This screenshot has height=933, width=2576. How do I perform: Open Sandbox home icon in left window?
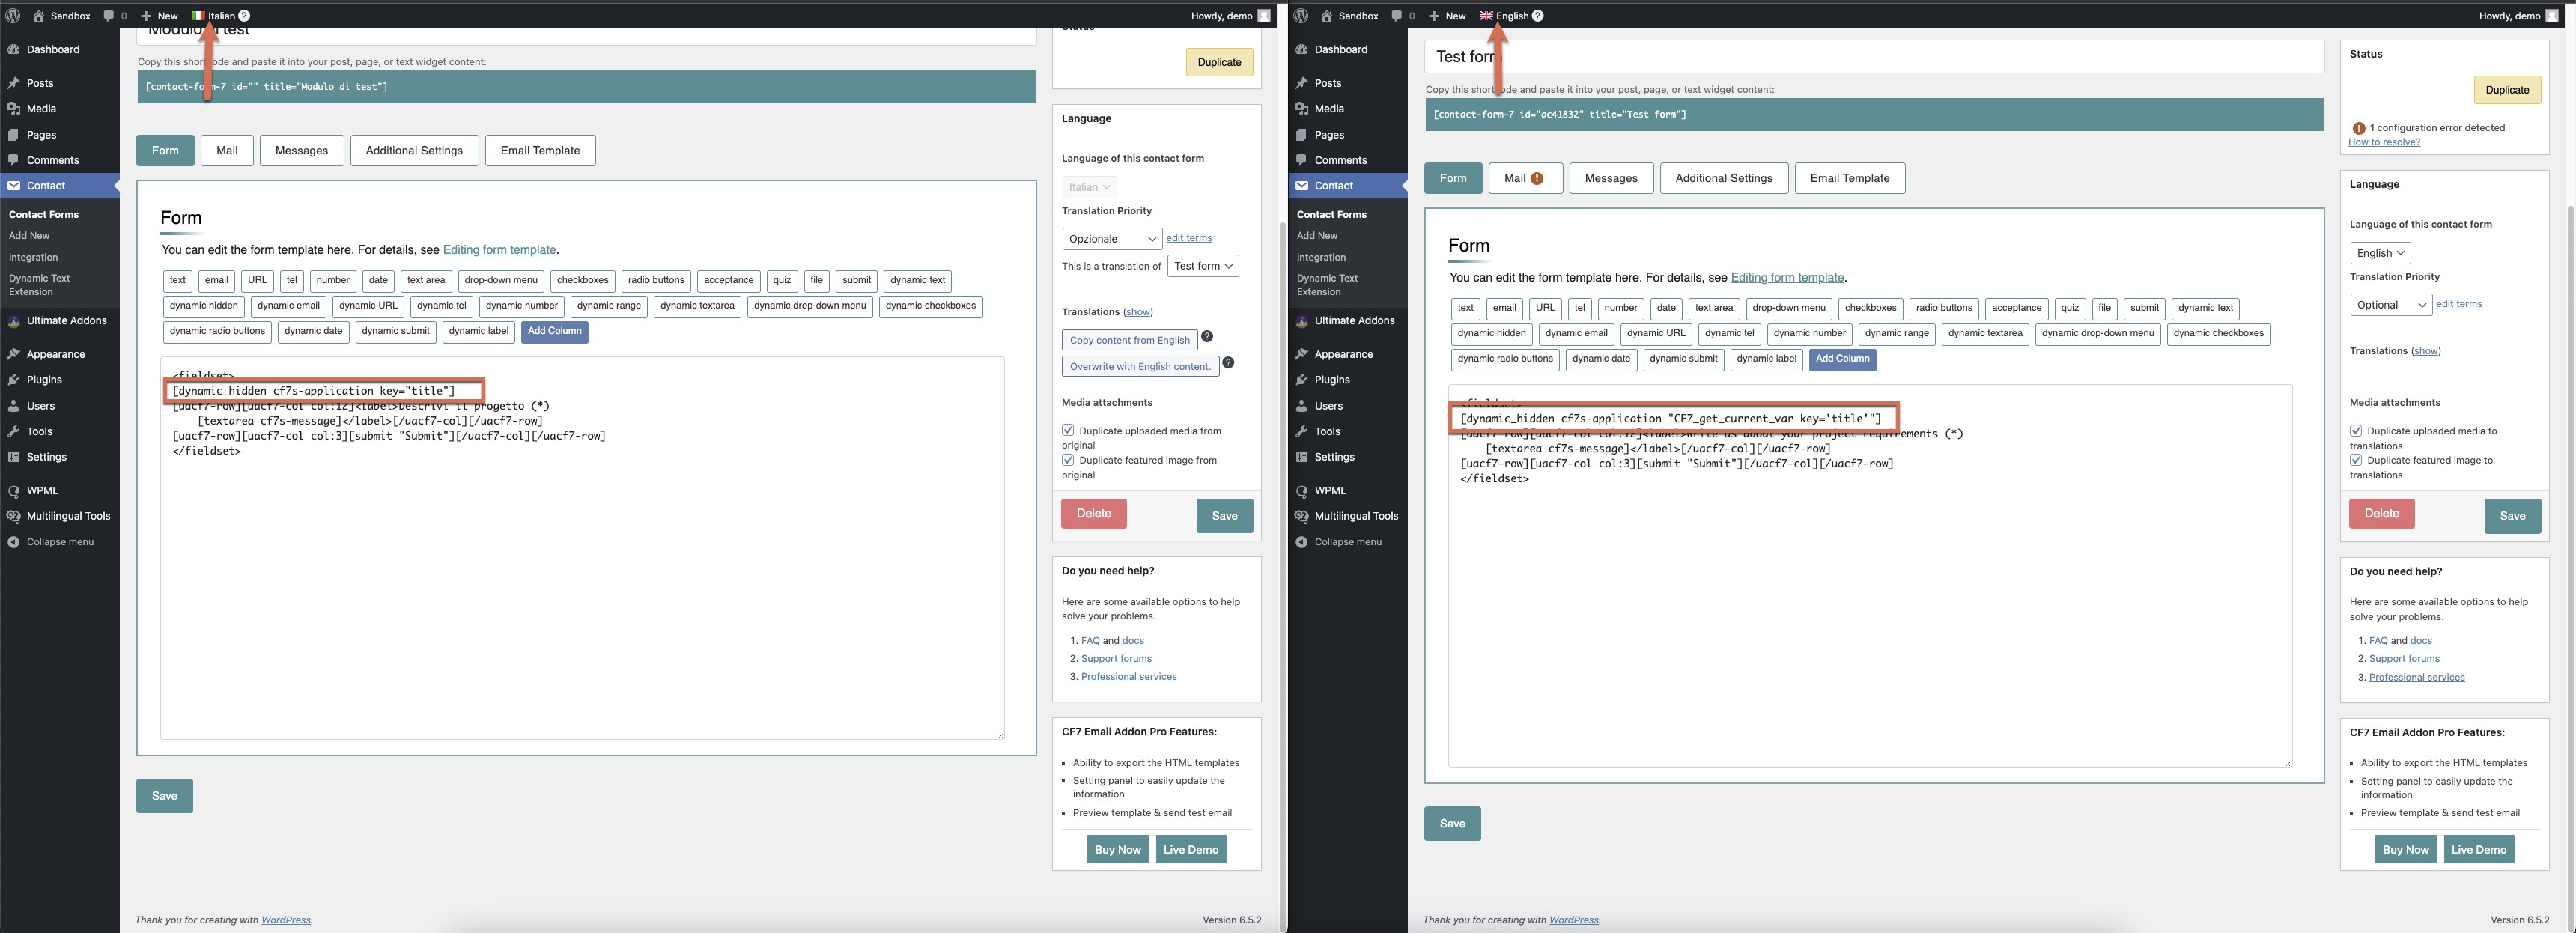point(39,16)
